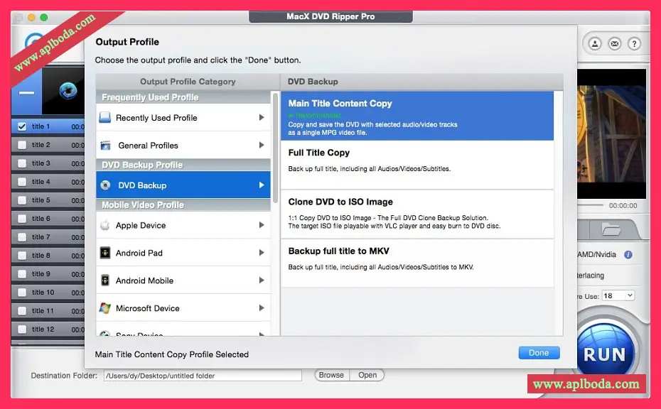Open the email envelope icon

point(614,44)
